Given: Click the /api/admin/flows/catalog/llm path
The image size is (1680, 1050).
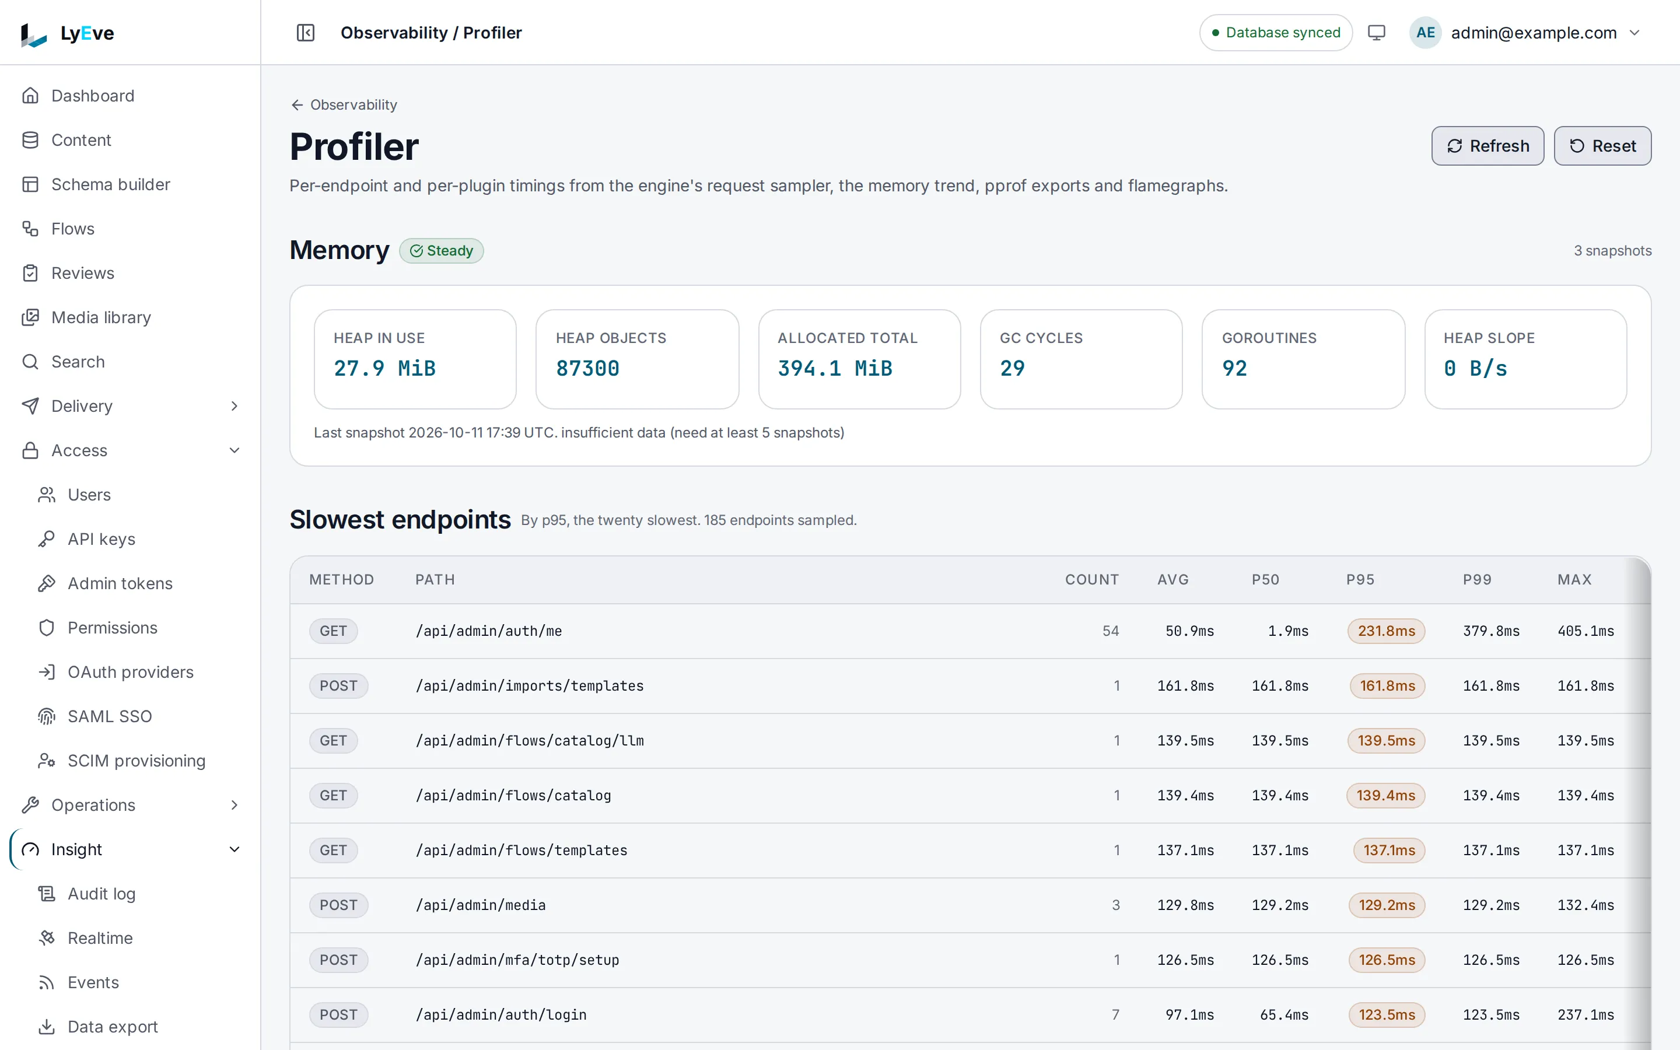Looking at the screenshot, I should tap(530, 741).
